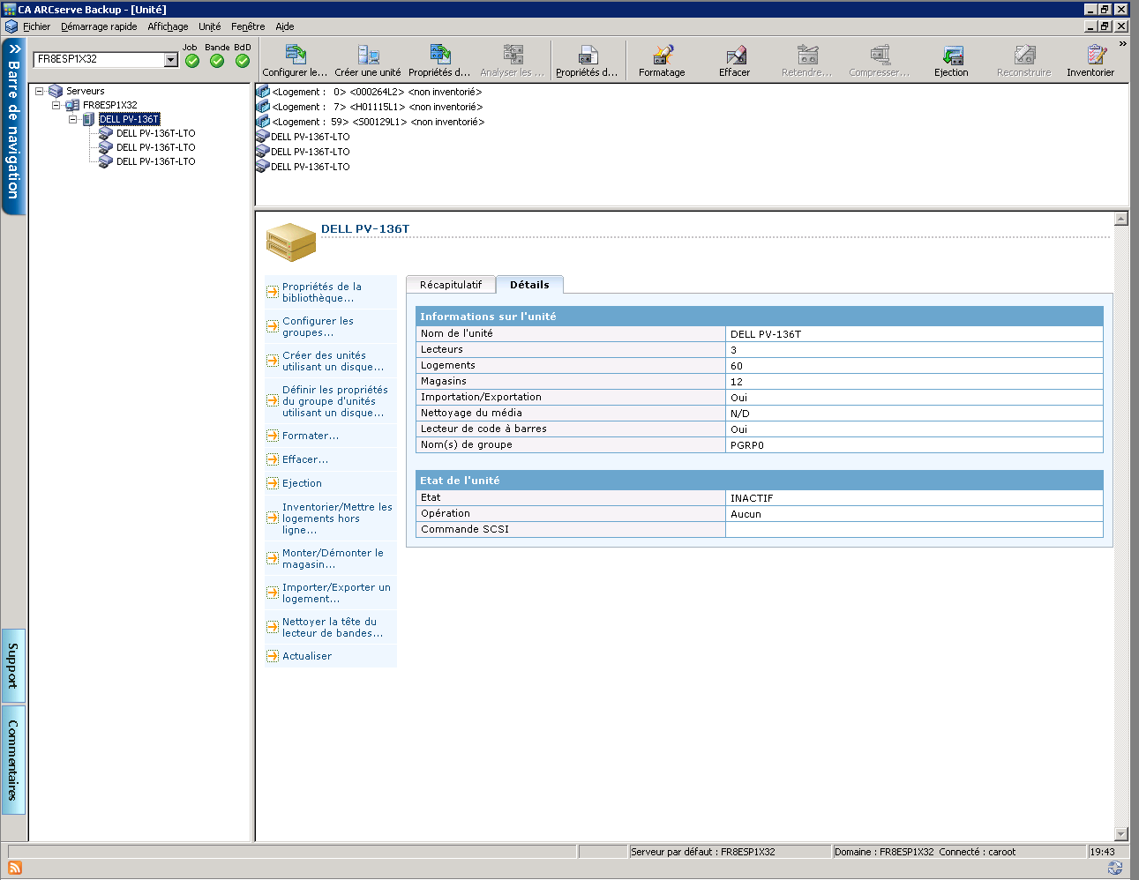Click the Actualiser link

tap(307, 656)
